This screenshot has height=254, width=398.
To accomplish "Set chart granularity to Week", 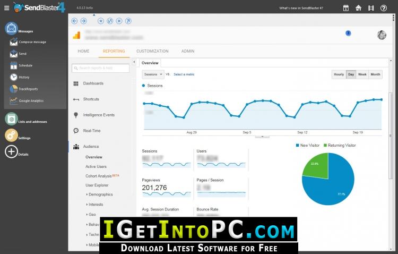I will coord(362,74).
